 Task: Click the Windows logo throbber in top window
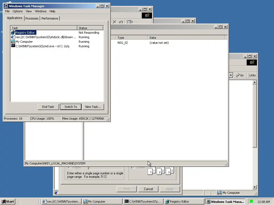click(147, 15)
